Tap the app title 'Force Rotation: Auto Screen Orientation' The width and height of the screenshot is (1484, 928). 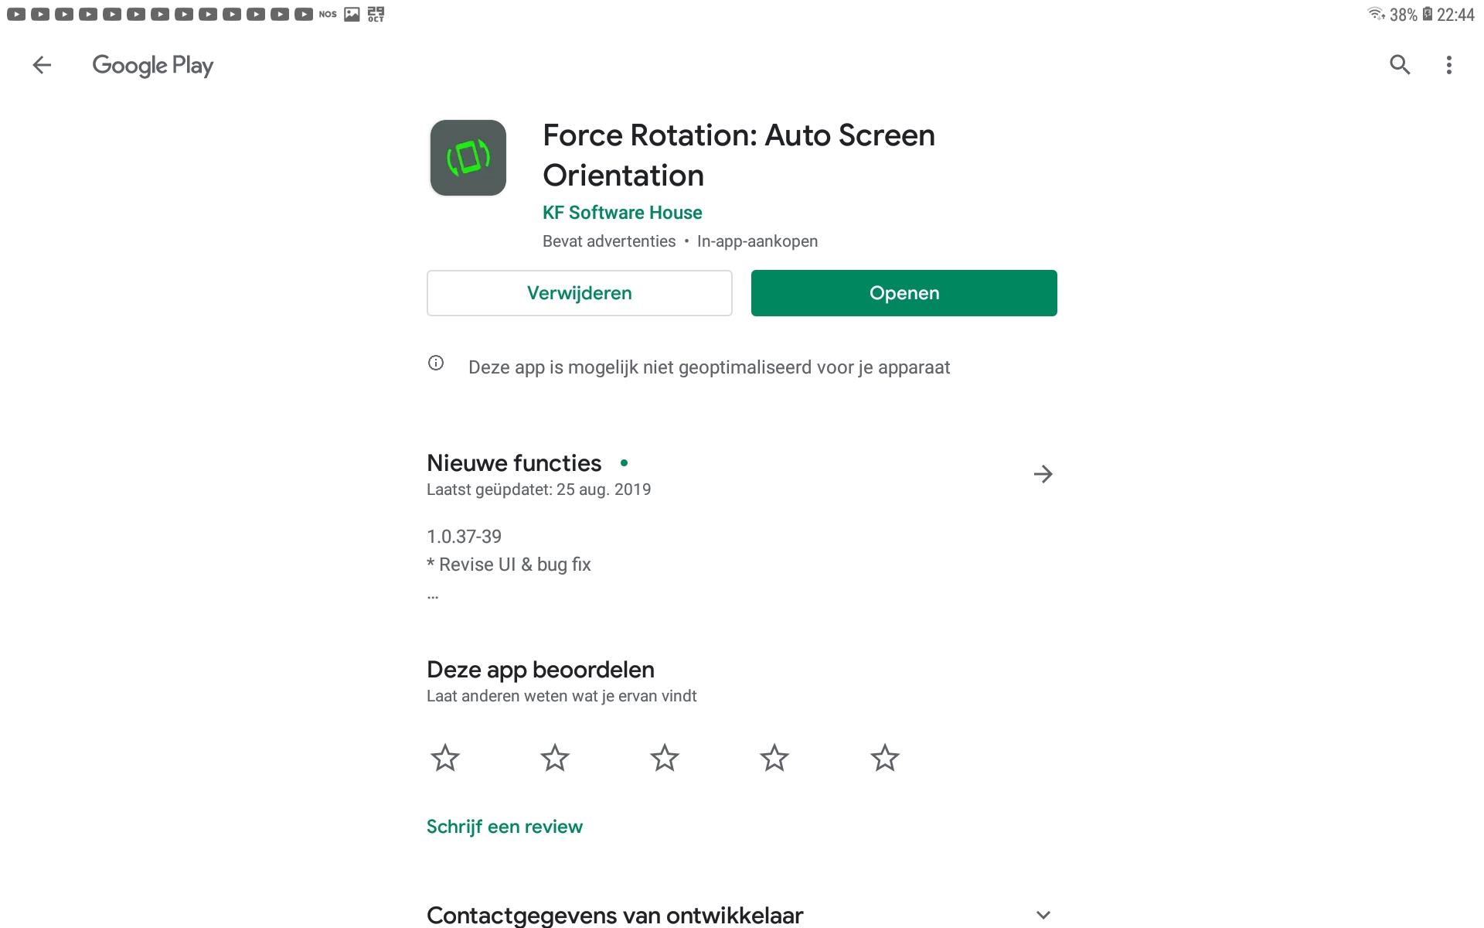[x=739, y=155]
